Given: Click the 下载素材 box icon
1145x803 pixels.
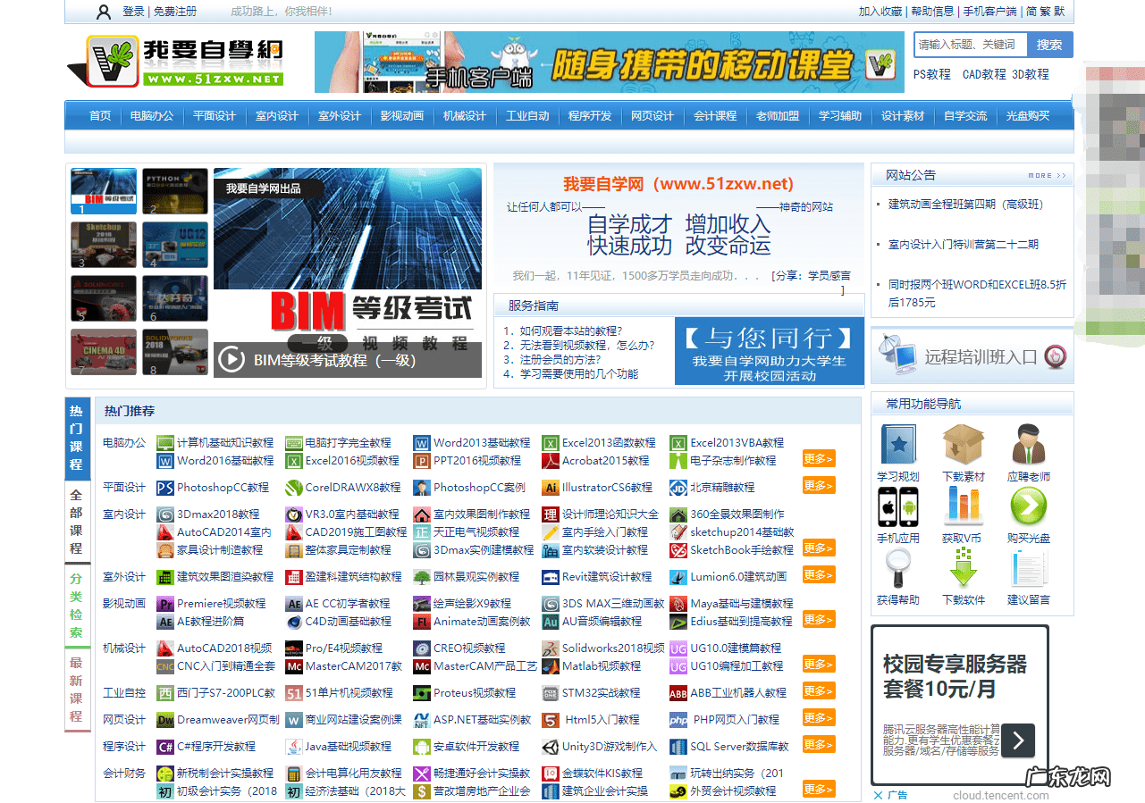Looking at the screenshot, I should pos(963,446).
